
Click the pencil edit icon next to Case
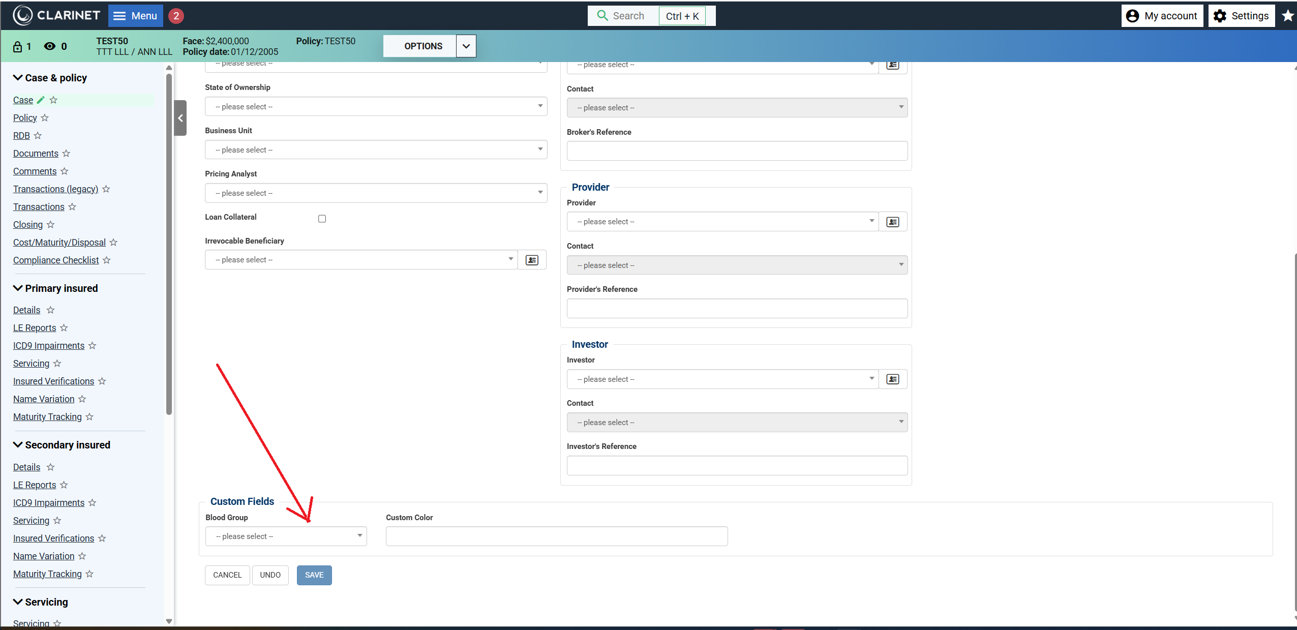tap(41, 100)
